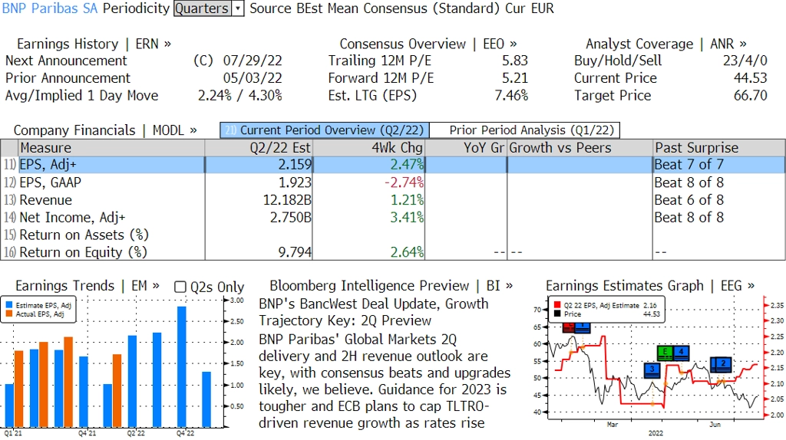Click the 2.750B net income estimate
The width and height of the screenshot is (786, 440).
coord(291,217)
